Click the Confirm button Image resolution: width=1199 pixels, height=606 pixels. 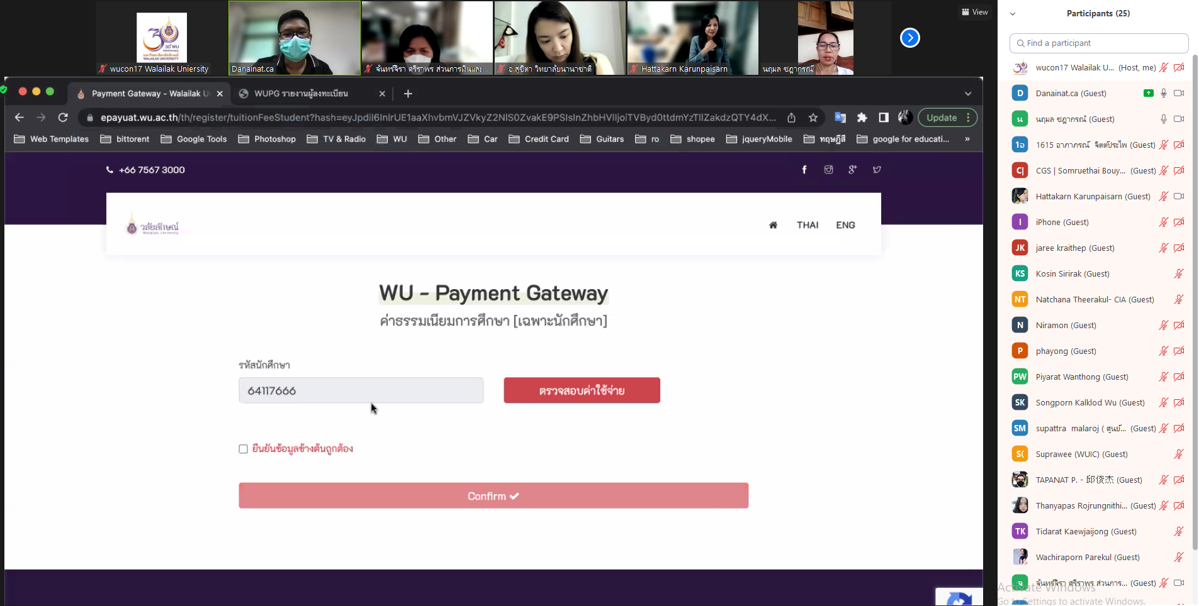(x=493, y=496)
